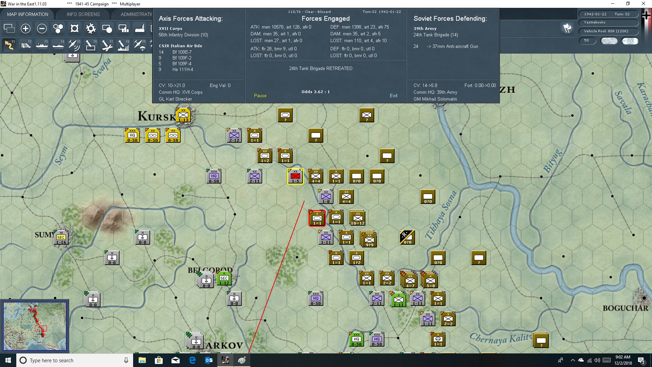The height and width of the screenshot is (367, 652).
Task: Select the F8 bomb city mode
Action: pyautogui.click(x=123, y=45)
